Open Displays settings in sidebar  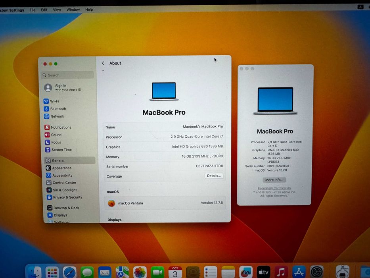point(57,215)
